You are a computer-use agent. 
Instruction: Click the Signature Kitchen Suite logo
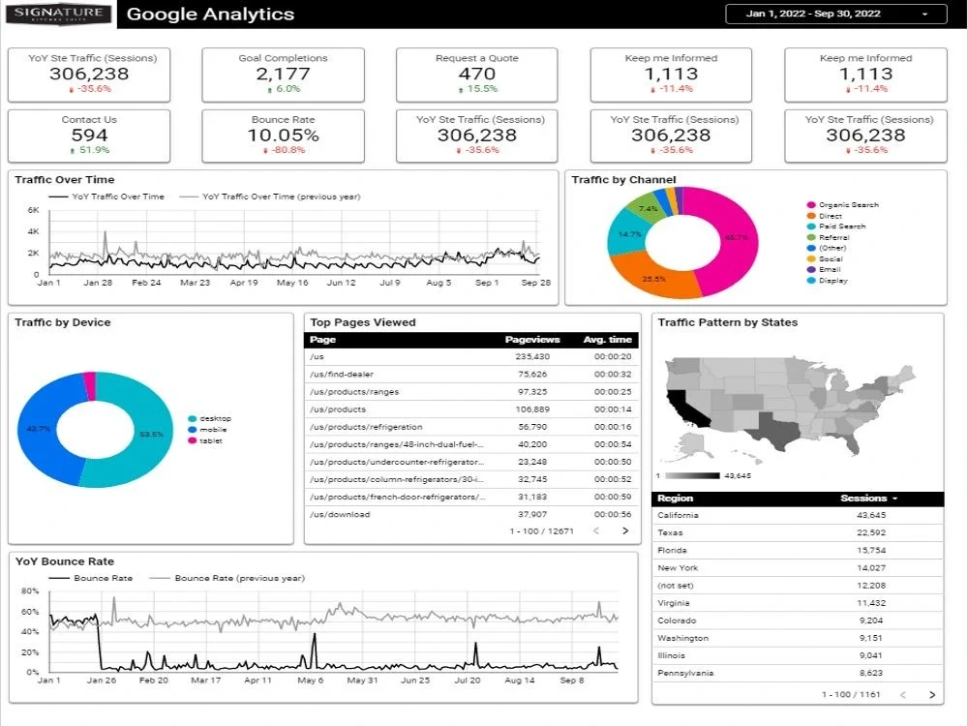click(x=56, y=14)
